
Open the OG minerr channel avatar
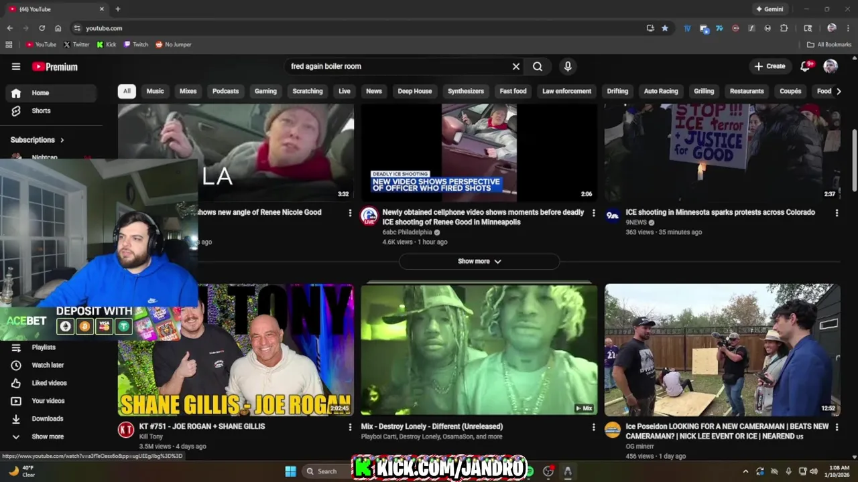coord(613,430)
